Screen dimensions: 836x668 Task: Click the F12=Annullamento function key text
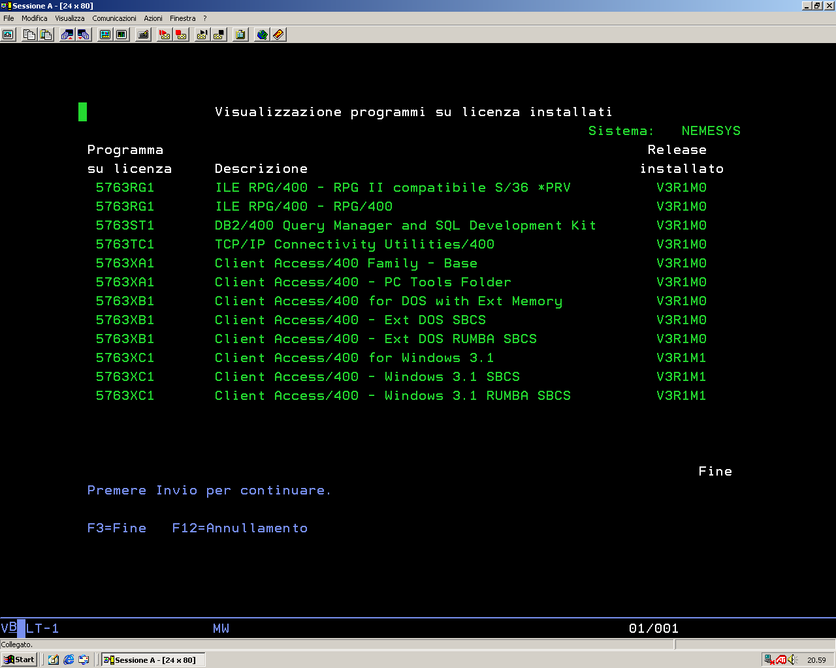point(240,528)
